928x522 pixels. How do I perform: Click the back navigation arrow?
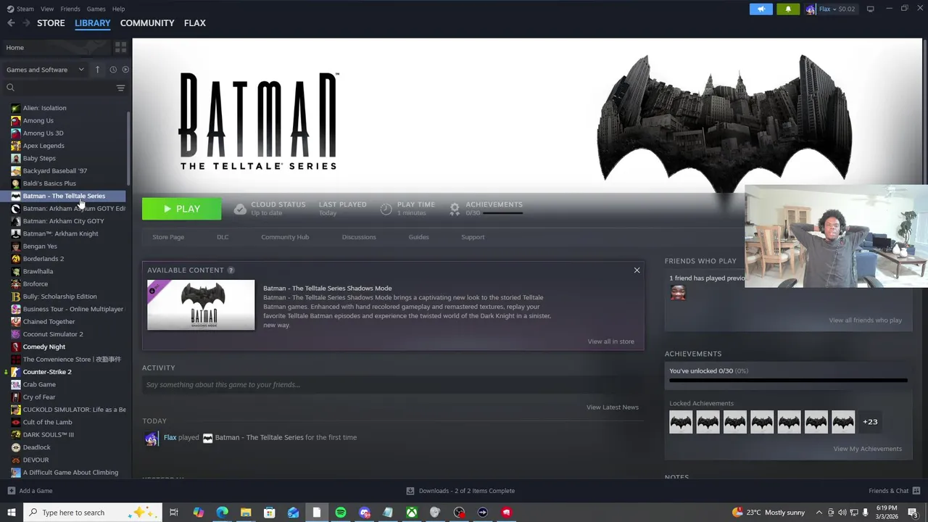pos(11,23)
